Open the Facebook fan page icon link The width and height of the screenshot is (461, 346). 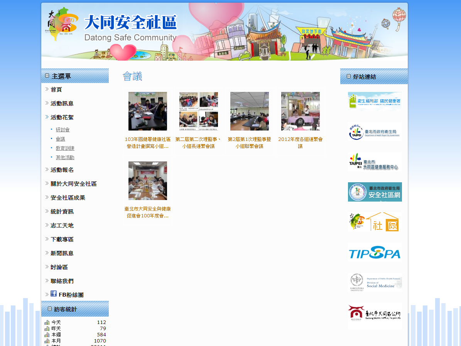(54, 294)
